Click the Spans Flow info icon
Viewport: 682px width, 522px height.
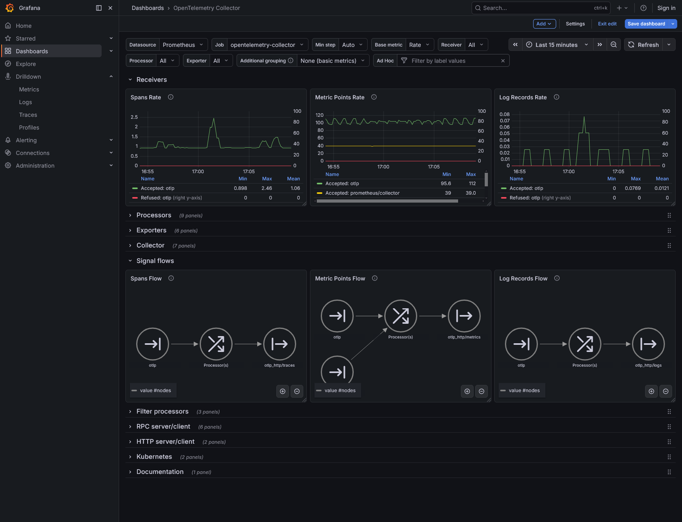(x=171, y=278)
